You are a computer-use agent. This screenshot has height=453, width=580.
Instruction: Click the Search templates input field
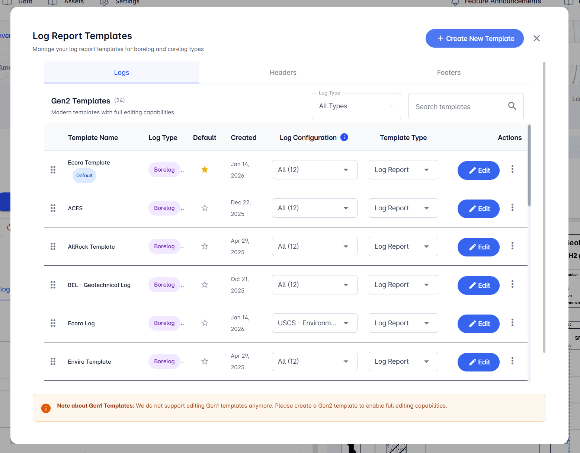pos(458,106)
